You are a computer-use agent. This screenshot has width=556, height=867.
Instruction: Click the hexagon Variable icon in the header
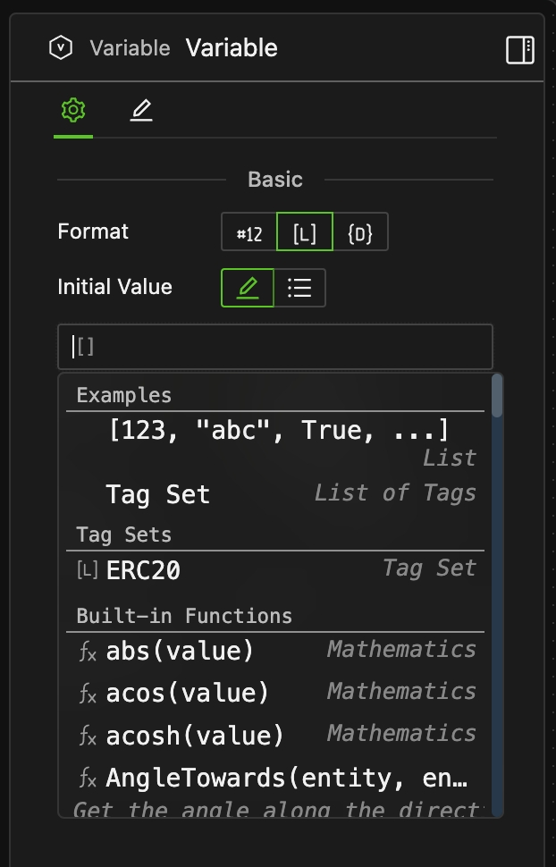click(61, 49)
